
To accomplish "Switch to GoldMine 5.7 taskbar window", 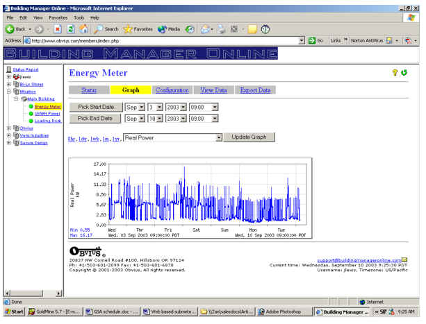I will 55,312.
